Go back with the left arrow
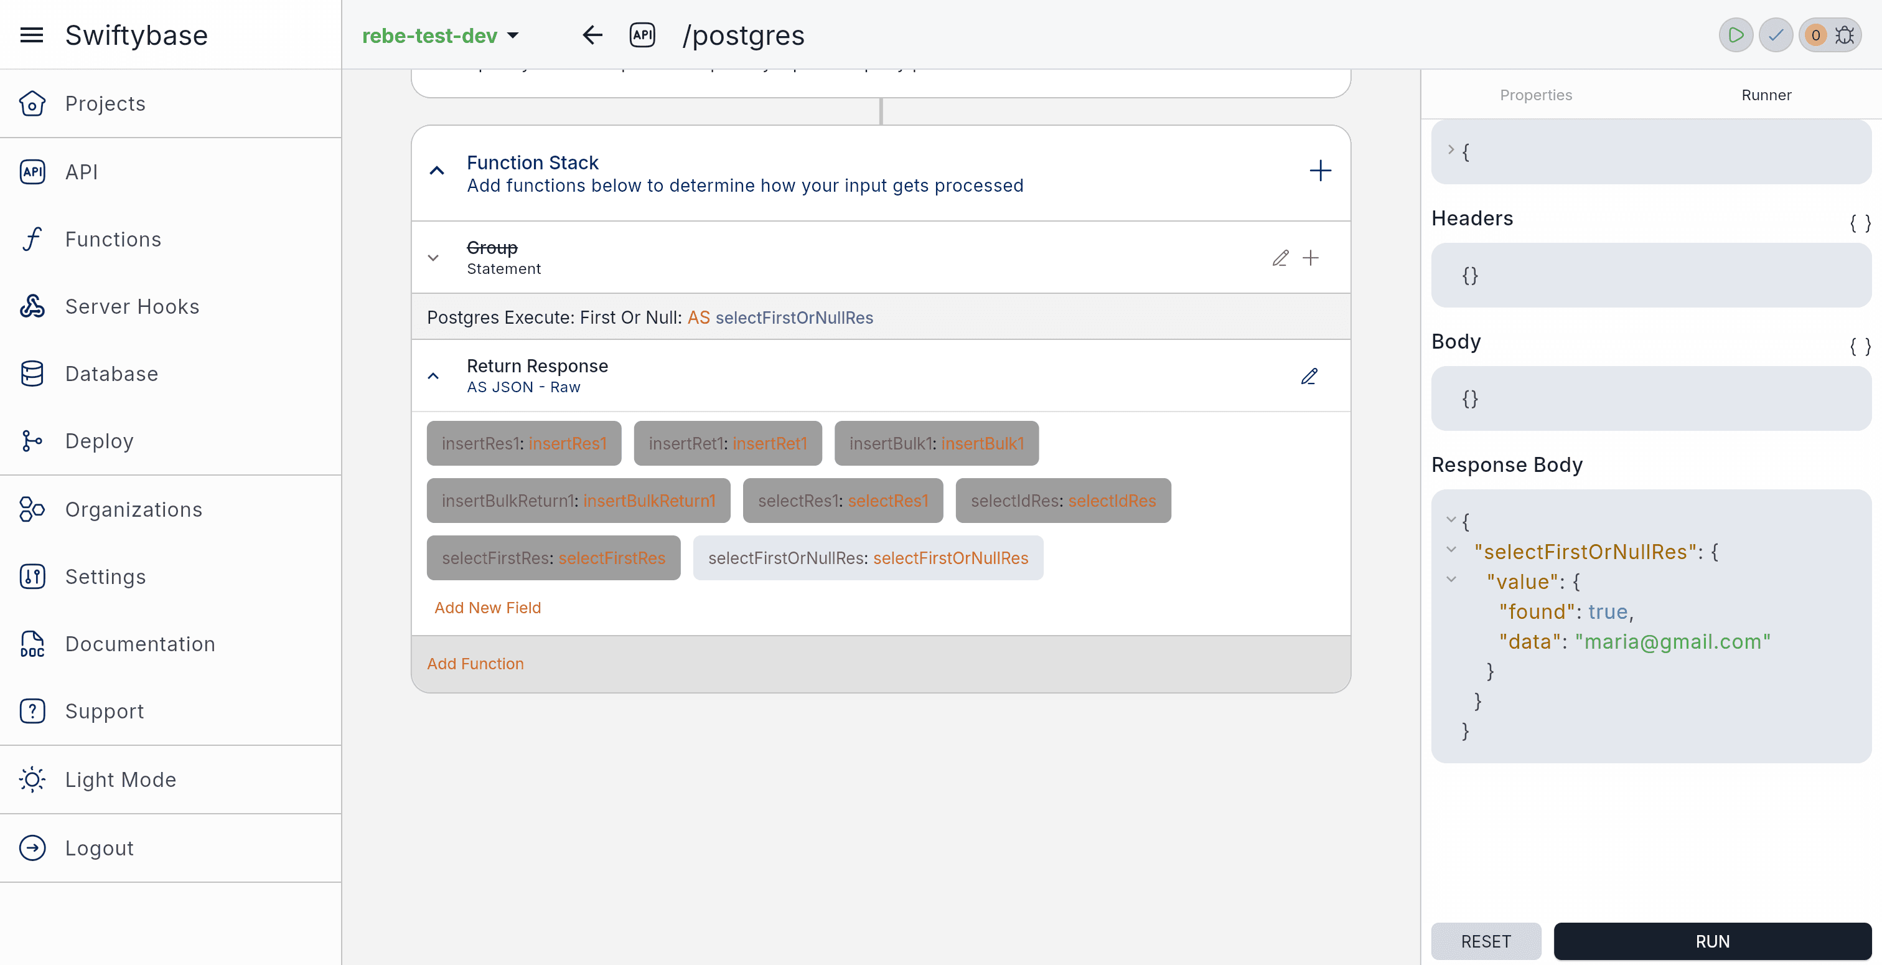Image resolution: width=1882 pixels, height=965 pixels. click(592, 35)
